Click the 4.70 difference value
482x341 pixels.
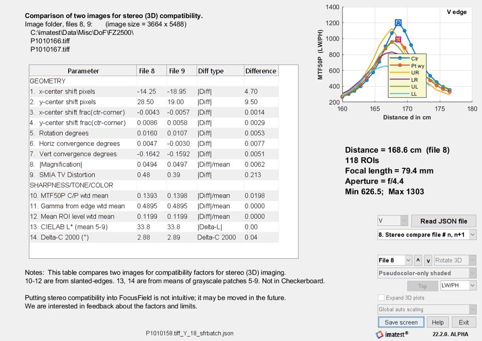click(251, 92)
